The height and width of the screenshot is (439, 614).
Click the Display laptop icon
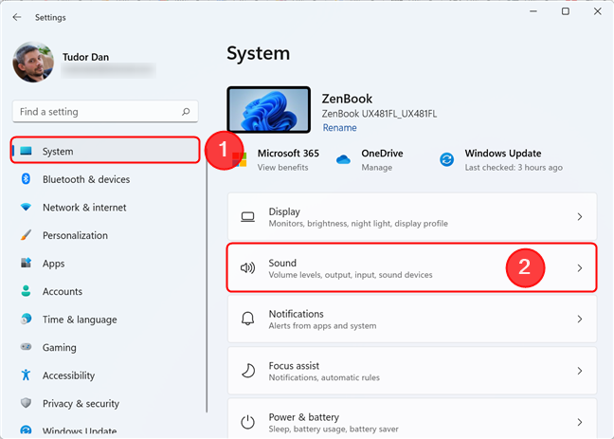(247, 217)
